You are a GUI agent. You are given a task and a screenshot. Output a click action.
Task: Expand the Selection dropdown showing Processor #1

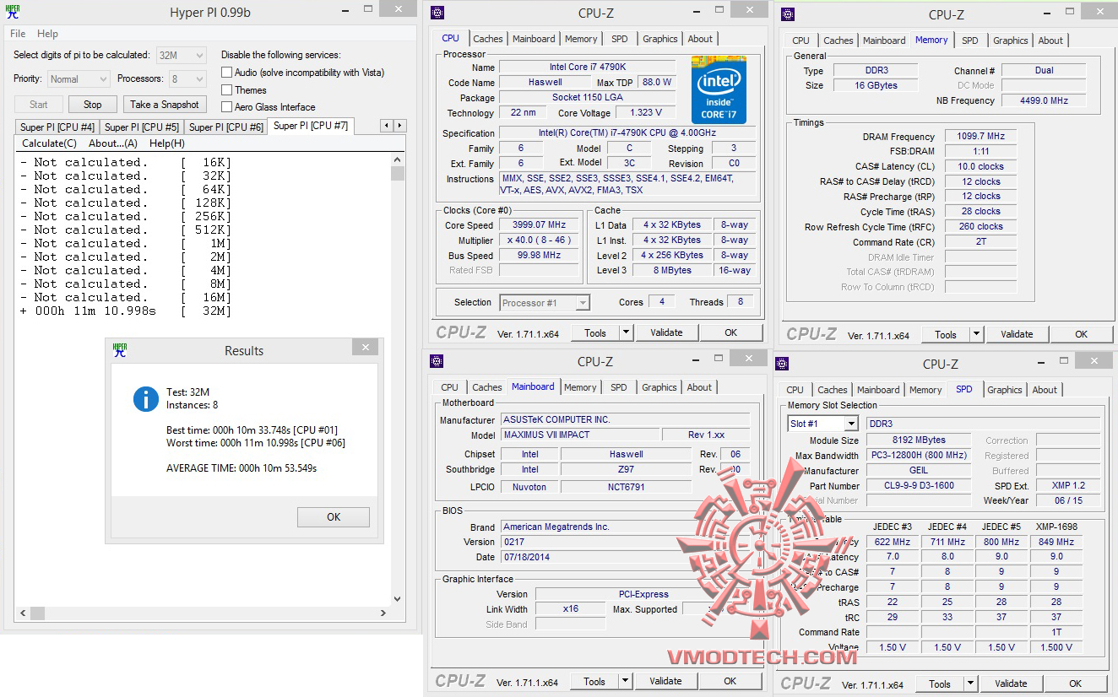point(545,302)
